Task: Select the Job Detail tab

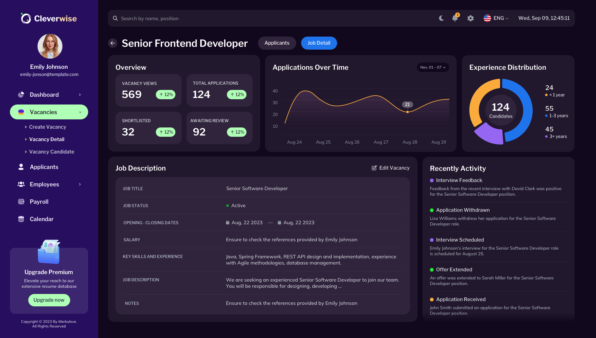Action: click(x=319, y=43)
